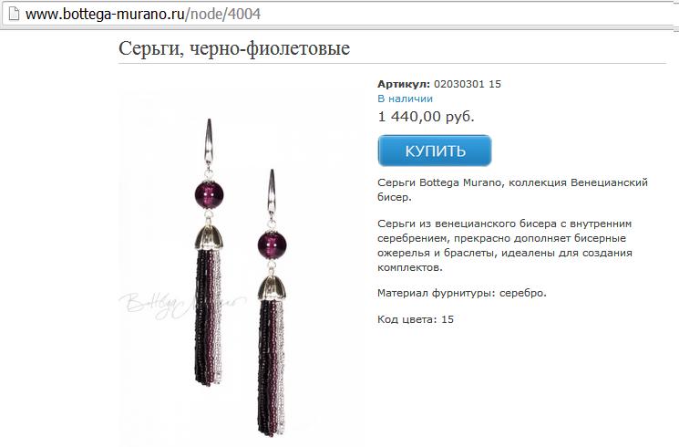Screen dimensions: 679x447
Task: Click the Bottega Murano watermark on the image
Action: point(182,304)
